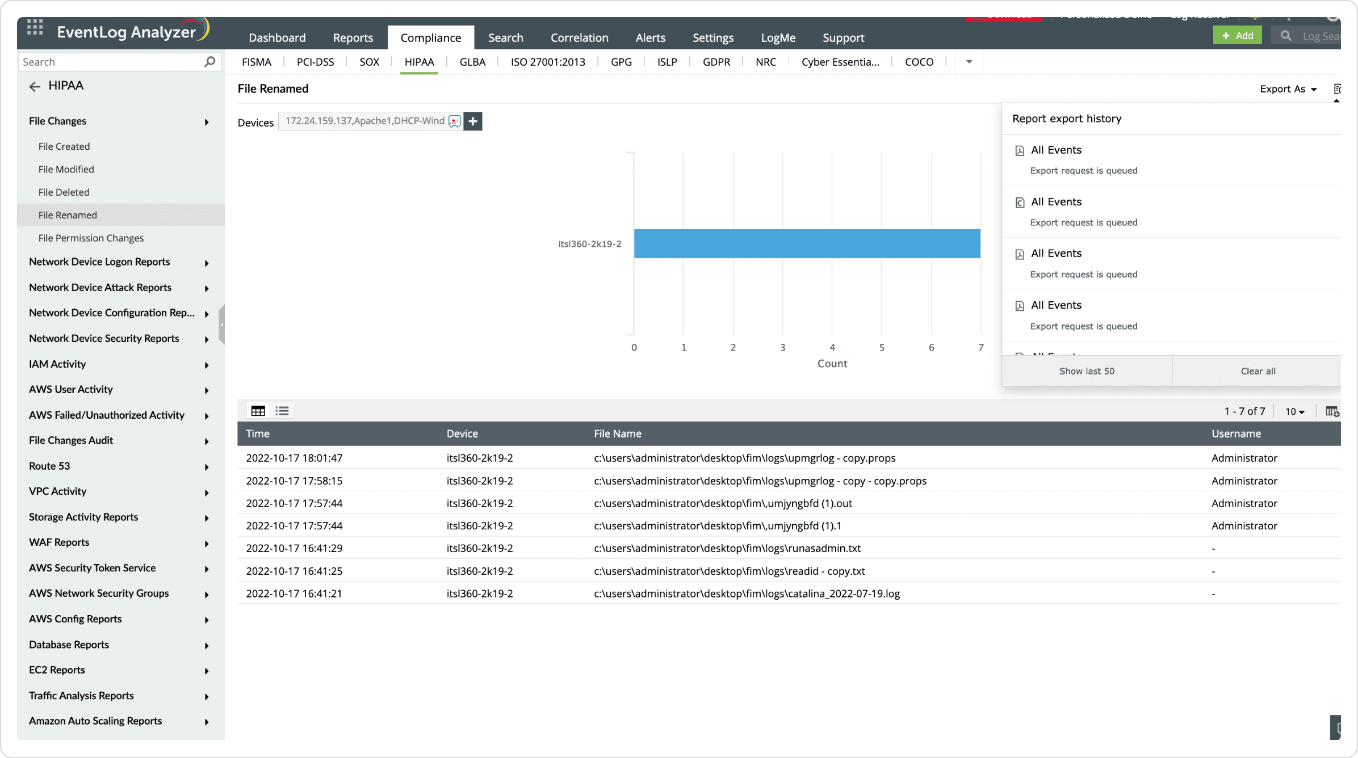
Task: Expand AWS User Activity report group
Action: click(207, 390)
